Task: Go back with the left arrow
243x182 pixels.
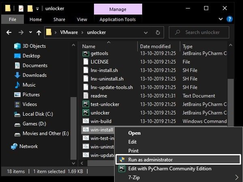Action: pos(9,32)
